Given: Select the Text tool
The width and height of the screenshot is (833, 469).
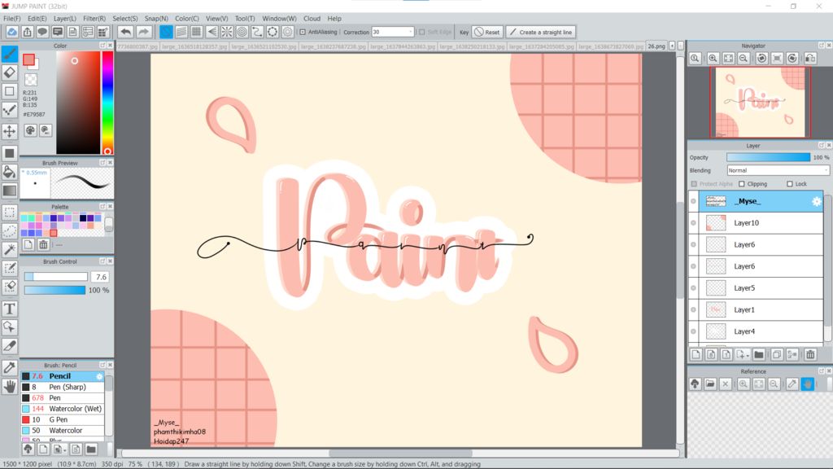Looking at the screenshot, I should coord(10,309).
